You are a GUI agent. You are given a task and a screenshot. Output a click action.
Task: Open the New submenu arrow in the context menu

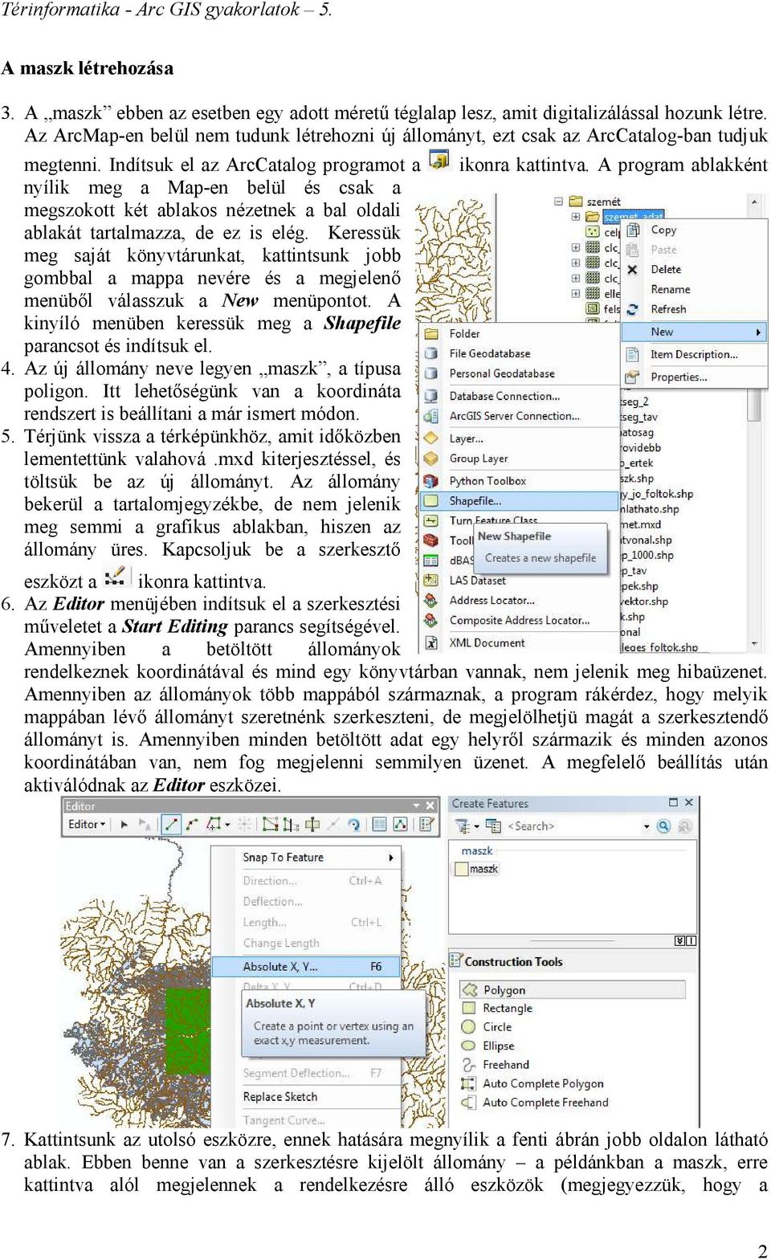click(759, 332)
